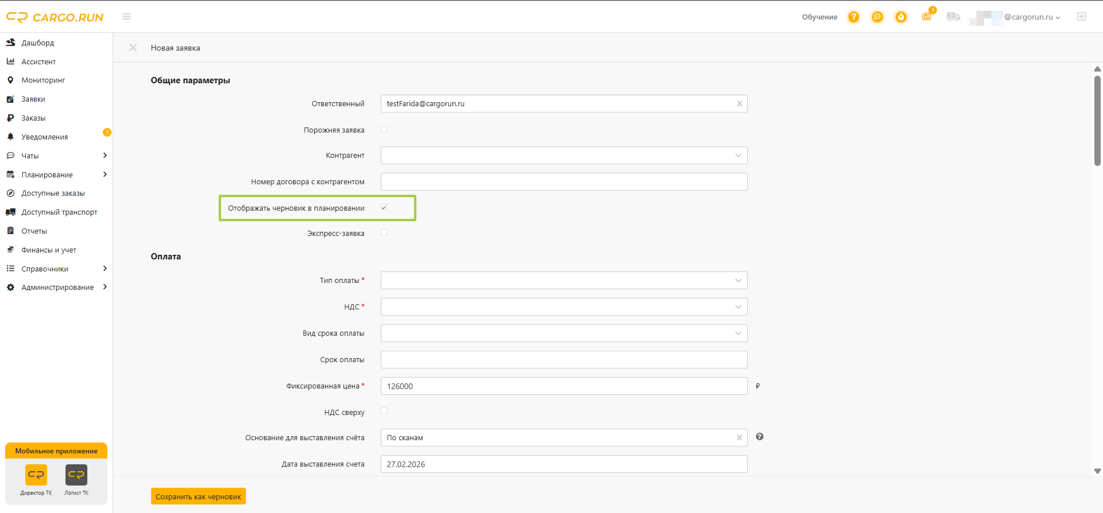Open the Директор ТК mobile app icon
1103x513 pixels.
36,475
